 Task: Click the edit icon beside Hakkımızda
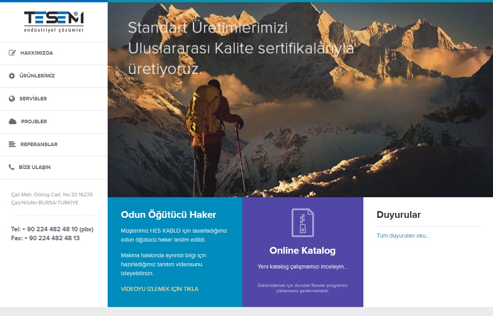click(12, 53)
